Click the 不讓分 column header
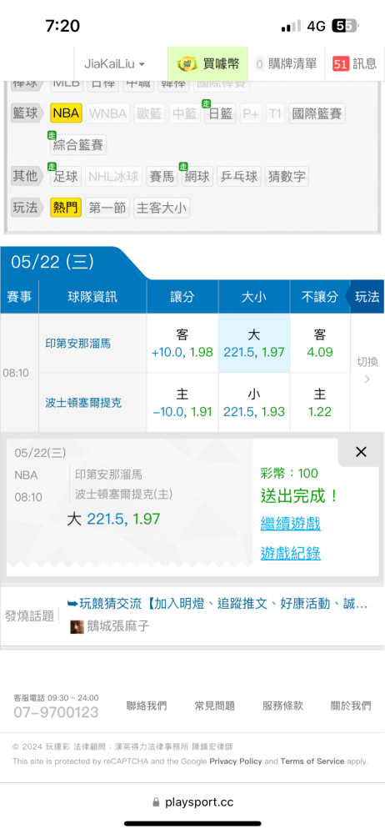This screenshot has width=385, height=834. 320,297
